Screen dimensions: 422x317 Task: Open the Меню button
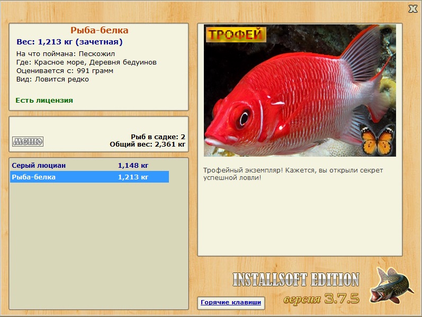click(x=28, y=141)
